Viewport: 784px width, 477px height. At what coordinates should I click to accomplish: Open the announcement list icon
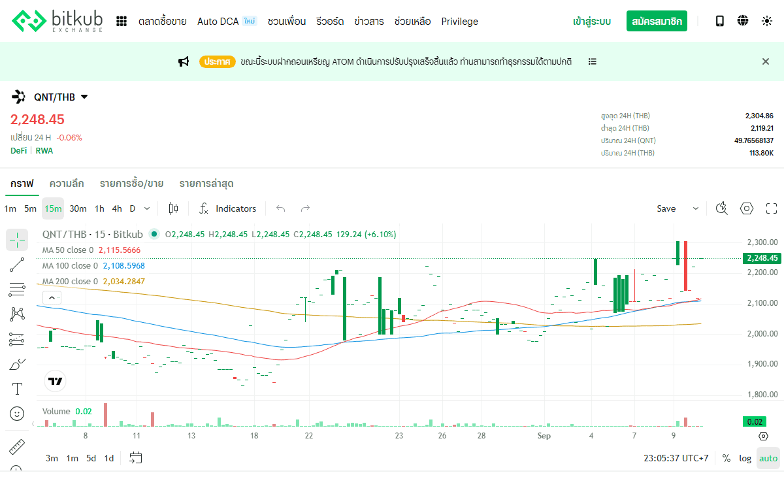coord(592,61)
